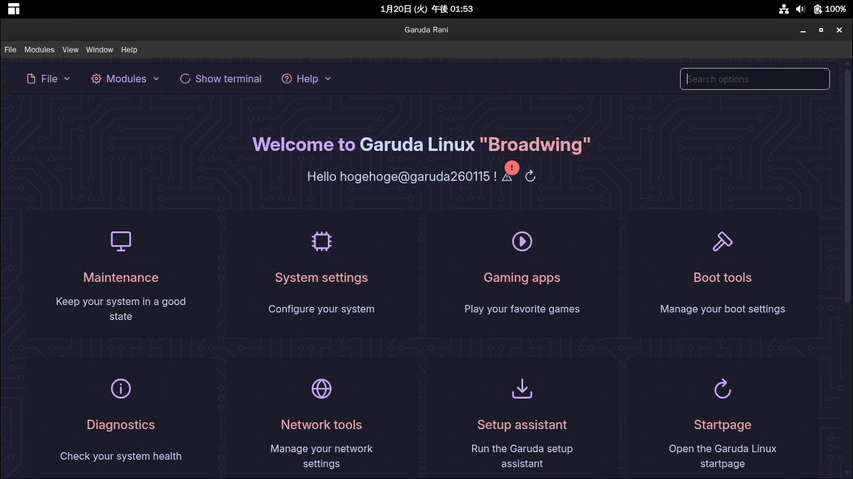The height and width of the screenshot is (479, 853).
Task: Open the Maintenance monitor icon
Action: tap(121, 241)
